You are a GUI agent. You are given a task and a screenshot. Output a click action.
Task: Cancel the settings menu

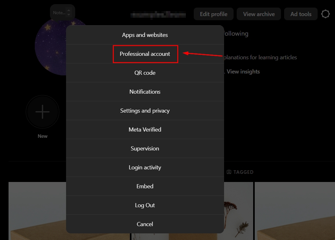pyautogui.click(x=145, y=224)
